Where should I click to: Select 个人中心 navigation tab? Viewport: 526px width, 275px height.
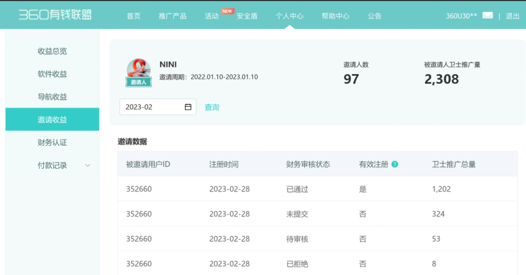click(x=289, y=16)
